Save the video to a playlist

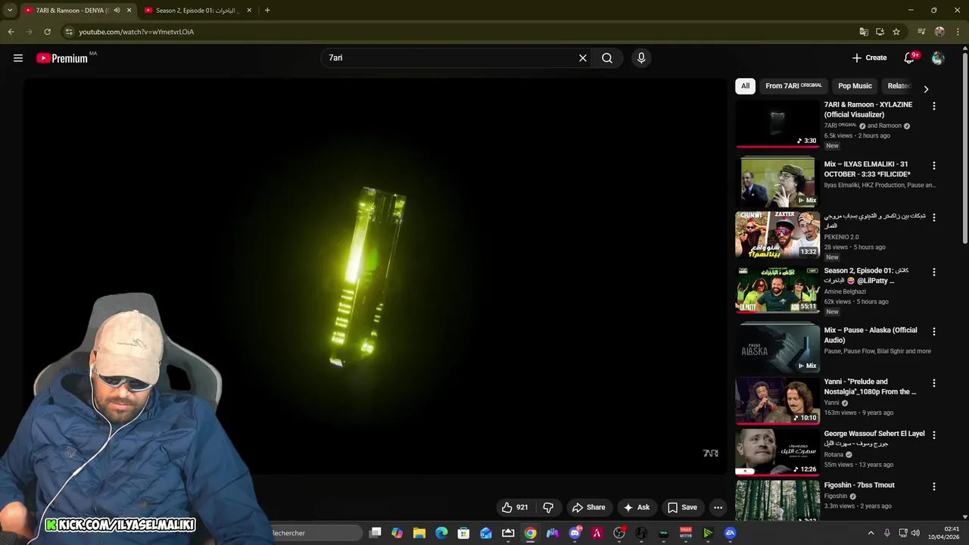tap(681, 507)
